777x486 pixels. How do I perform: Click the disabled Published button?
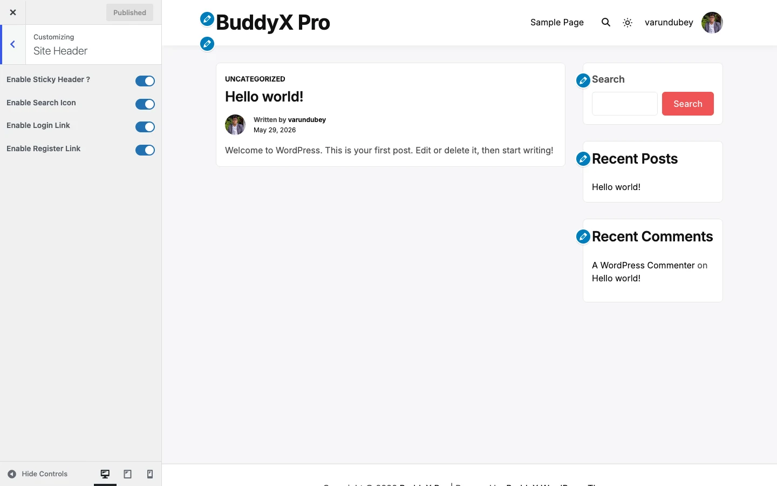[x=129, y=12]
